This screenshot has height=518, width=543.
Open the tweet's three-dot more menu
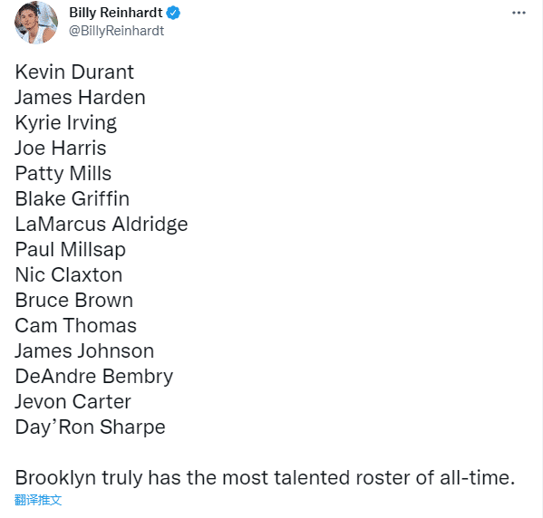coord(519,13)
